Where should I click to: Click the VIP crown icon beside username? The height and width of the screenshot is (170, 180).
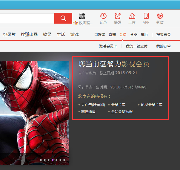(x=76, y=23)
